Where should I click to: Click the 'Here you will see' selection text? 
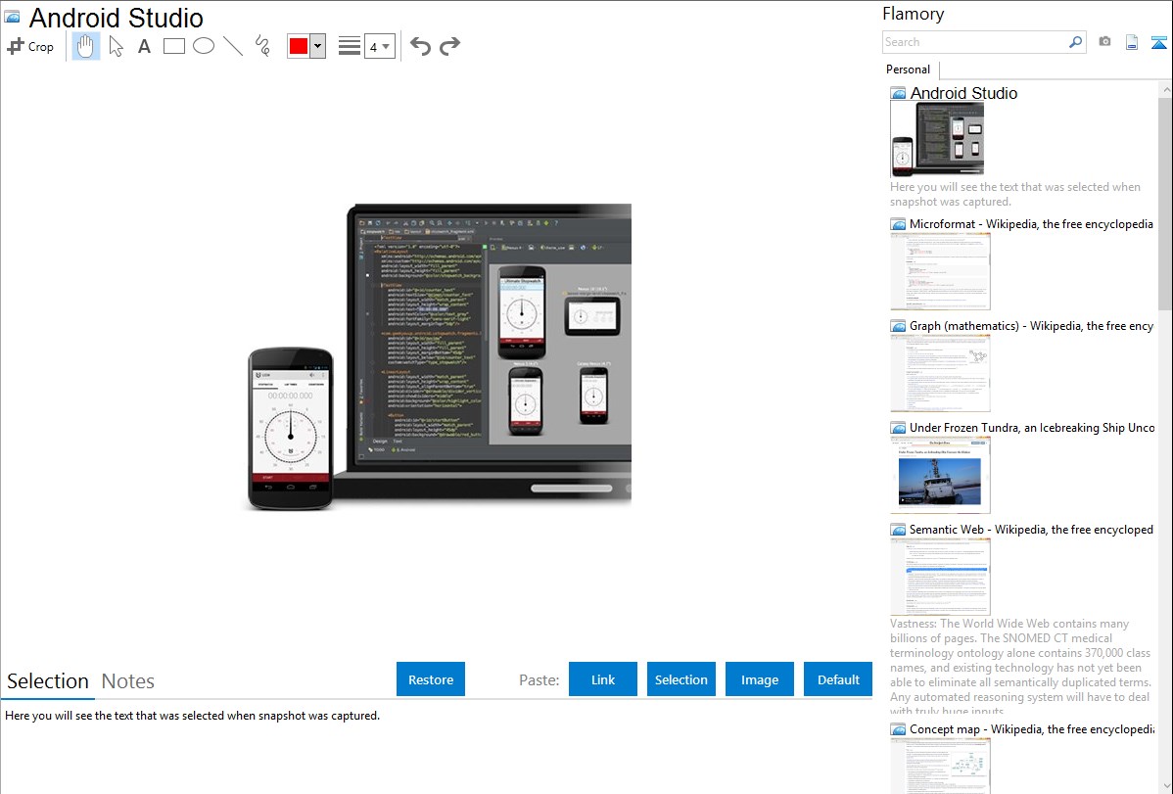coord(192,716)
